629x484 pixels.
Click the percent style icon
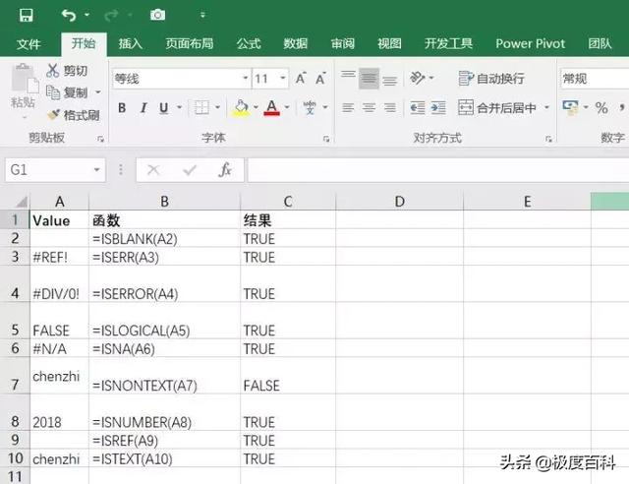[x=601, y=107]
